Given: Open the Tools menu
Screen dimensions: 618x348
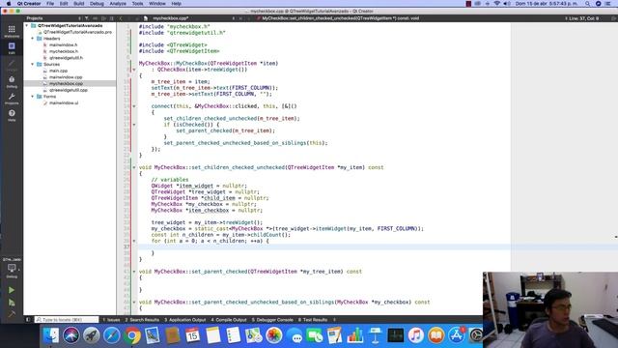Looking at the screenshot, I should (137, 4).
